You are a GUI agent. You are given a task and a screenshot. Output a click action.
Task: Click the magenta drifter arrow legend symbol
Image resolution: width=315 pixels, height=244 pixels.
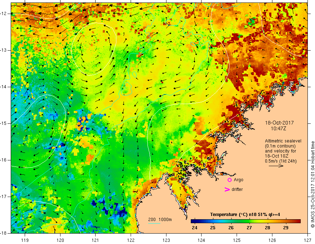coord(227,189)
